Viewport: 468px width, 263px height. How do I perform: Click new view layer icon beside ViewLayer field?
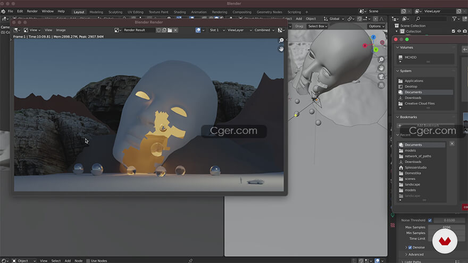(x=459, y=11)
